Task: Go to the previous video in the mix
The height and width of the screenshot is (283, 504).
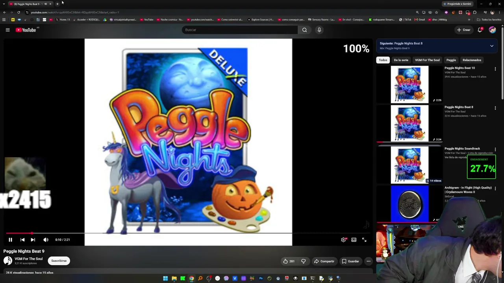Action: [x=22, y=240]
